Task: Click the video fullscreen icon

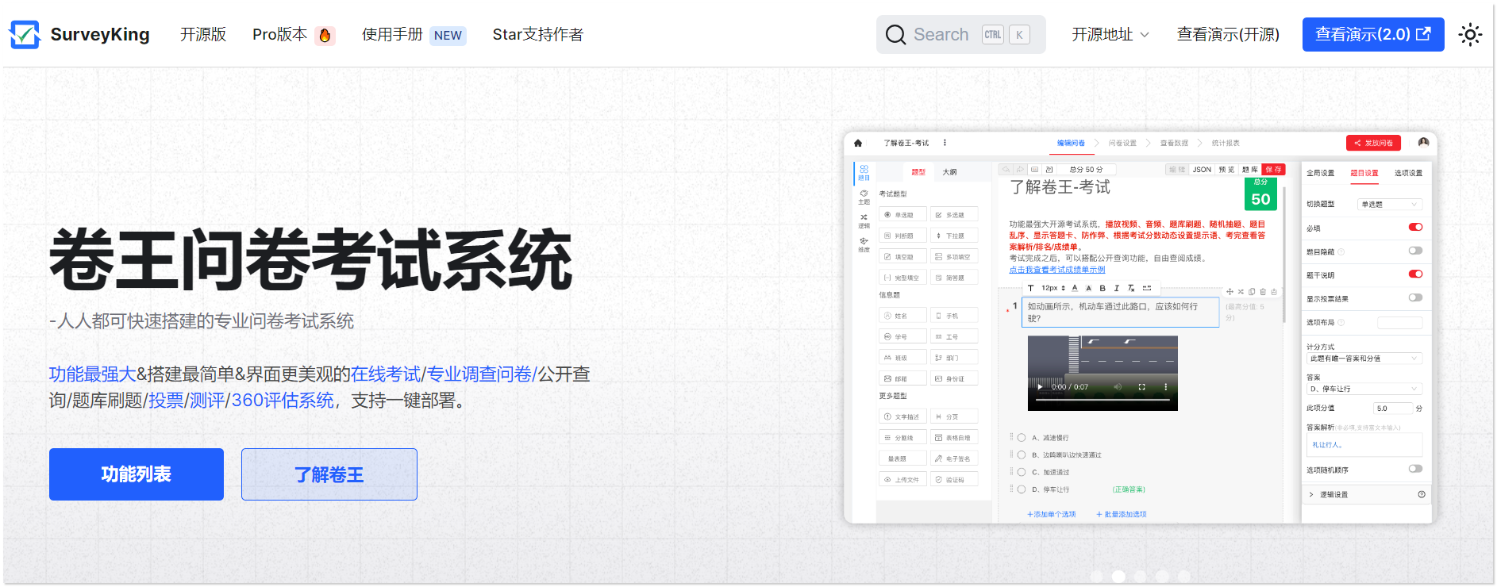Action: click(x=1141, y=387)
